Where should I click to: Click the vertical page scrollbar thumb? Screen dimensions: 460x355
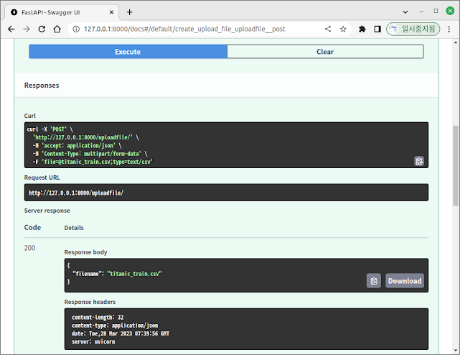point(456,166)
